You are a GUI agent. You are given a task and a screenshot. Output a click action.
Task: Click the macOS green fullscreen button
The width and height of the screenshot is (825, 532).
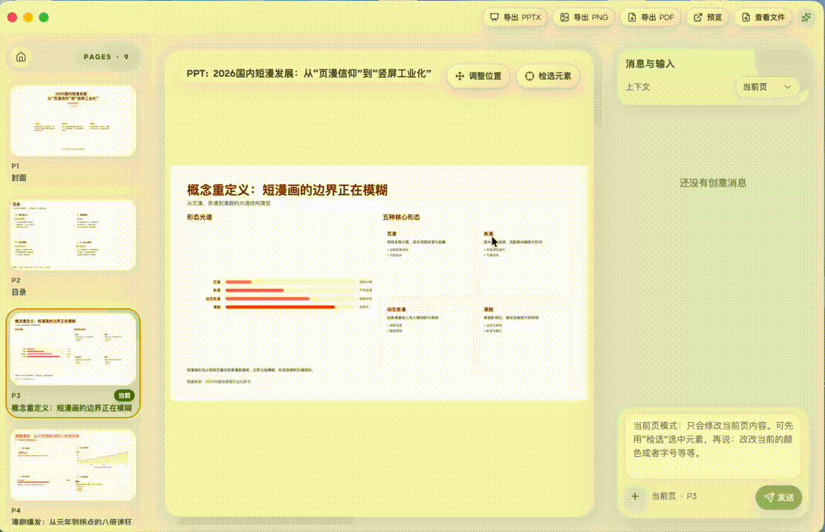click(44, 17)
